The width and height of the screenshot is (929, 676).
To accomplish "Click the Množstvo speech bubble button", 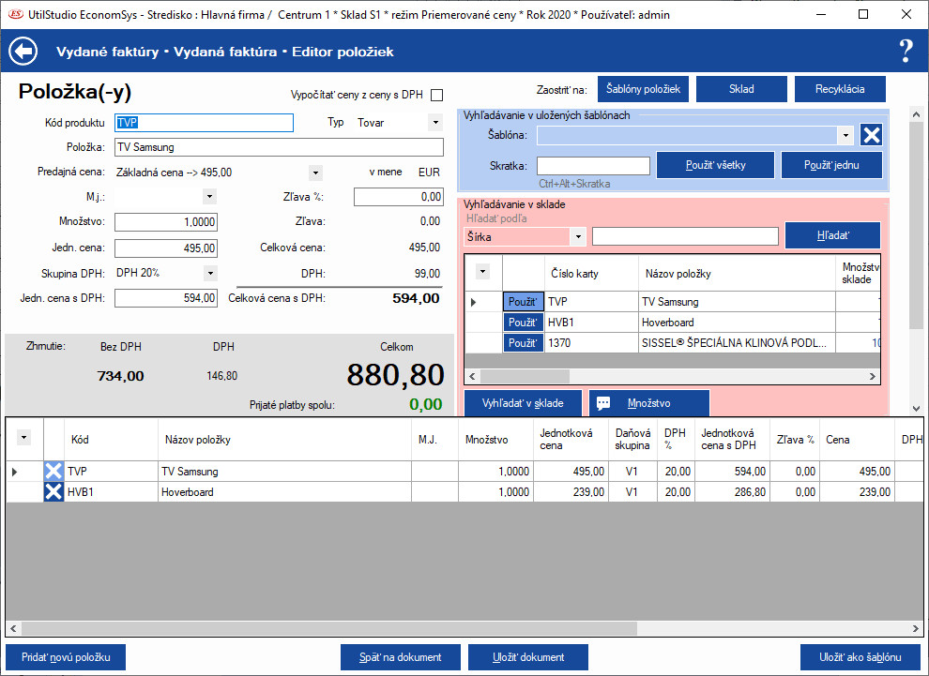I will click(x=648, y=403).
